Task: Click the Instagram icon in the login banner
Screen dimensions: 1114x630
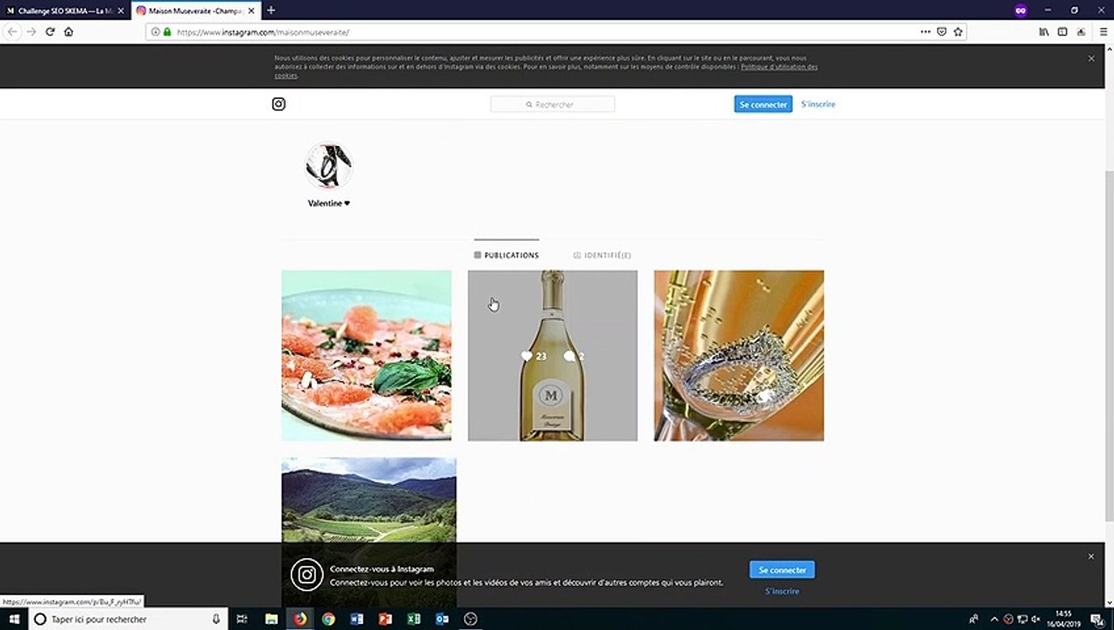Action: (307, 575)
